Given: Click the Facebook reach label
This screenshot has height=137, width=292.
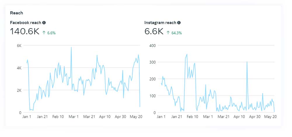Looking at the screenshot, I should (x=25, y=23).
